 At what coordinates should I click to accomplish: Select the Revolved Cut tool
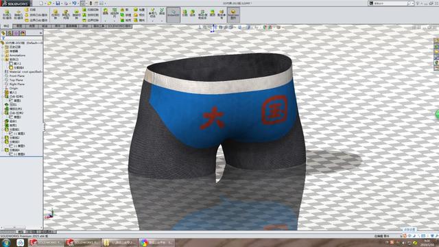pos(76,14)
